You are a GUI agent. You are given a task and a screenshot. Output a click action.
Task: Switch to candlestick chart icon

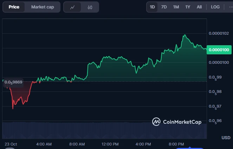[x=90, y=7]
